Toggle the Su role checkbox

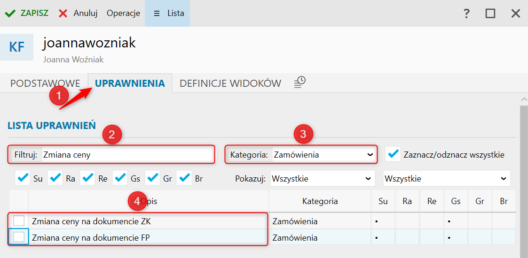click(x=23, y=178)
